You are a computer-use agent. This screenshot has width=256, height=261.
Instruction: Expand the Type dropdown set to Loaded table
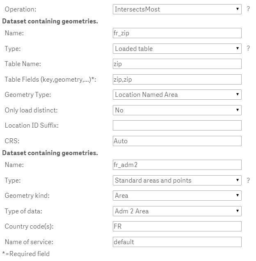[177, 48]
